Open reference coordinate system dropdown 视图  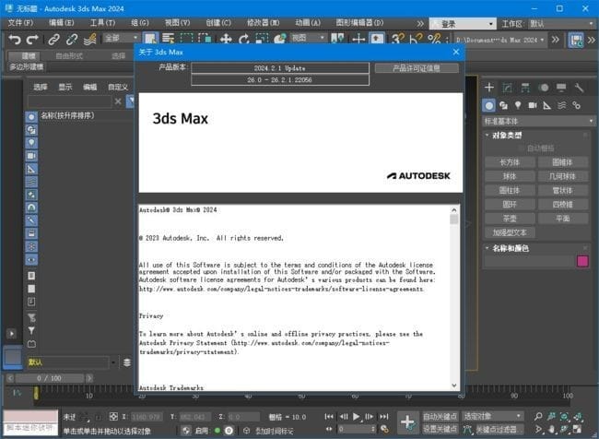309,38
